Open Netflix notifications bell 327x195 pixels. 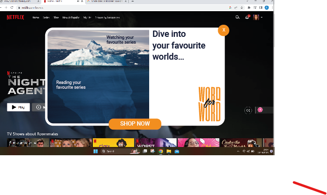[247, 17]
